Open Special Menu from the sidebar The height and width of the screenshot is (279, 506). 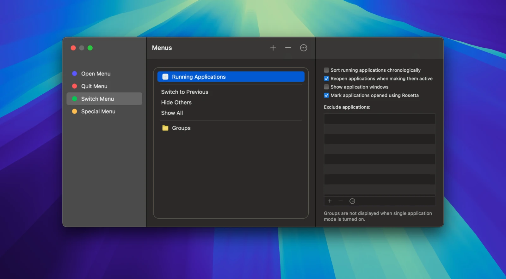pos(98,111)
